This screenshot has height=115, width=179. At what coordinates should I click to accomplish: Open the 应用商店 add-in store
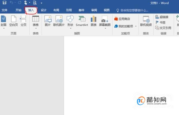tap(122, 19)
